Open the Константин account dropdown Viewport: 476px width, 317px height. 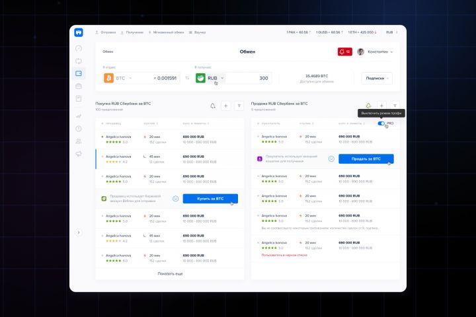(380, 52)
